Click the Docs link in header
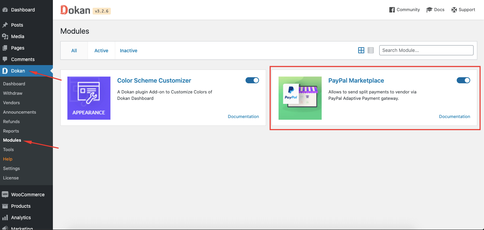 click(439, 10)
